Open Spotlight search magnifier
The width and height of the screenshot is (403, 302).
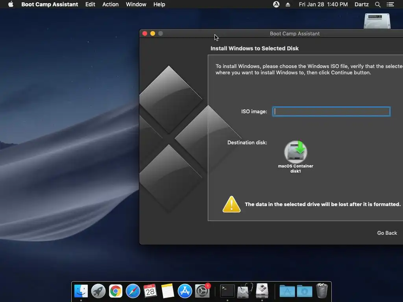pyautogui.click(x=377, y=4)
